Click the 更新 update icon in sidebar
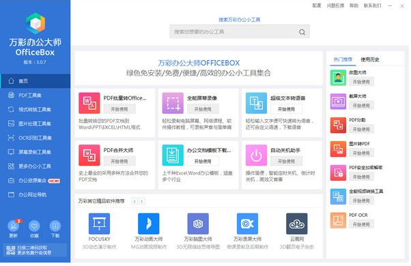411x266 pixels. (x=14, y=226)
